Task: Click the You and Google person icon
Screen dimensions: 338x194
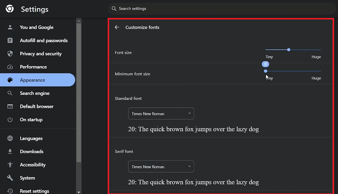Action: coord(10,27)
